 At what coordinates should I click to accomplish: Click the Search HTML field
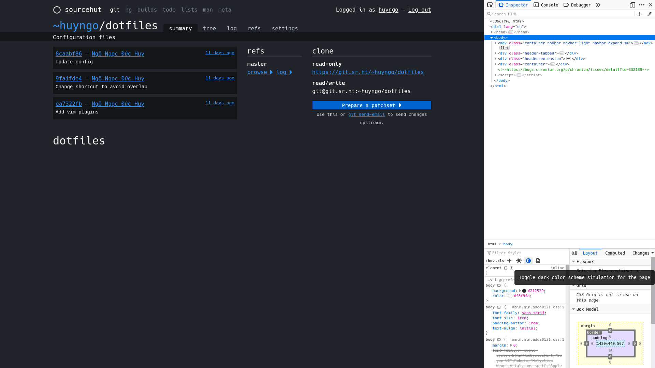click(559, 14)
